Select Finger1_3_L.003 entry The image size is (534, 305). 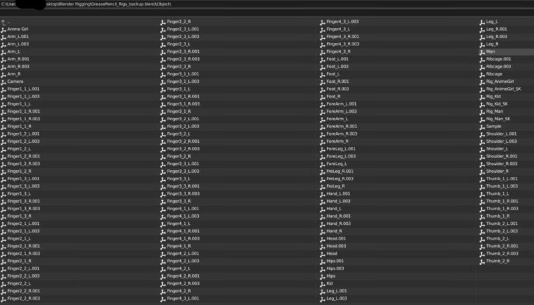(23, 187)
